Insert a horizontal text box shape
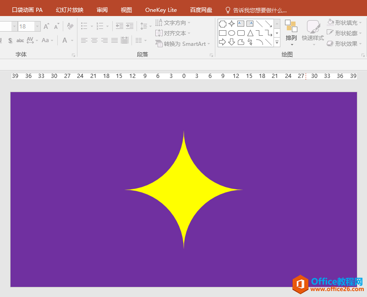This screenshot has height=297, width=367. pos(241,24)
